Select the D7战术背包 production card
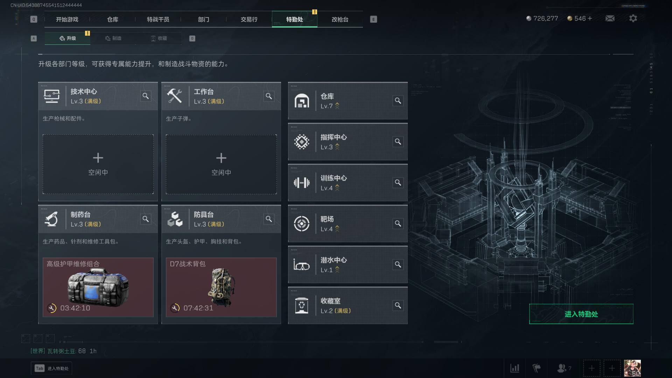672x378 pixels. point(221,287)
